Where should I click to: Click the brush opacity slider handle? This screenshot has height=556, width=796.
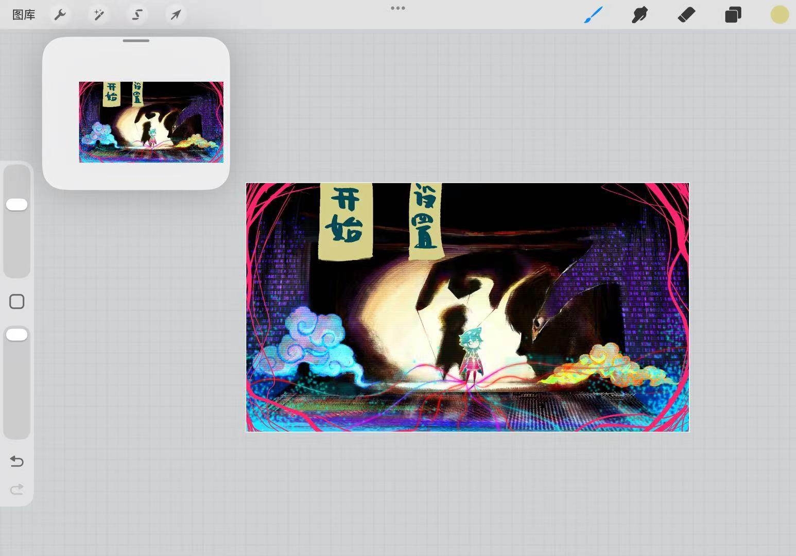tap(17, 335)
